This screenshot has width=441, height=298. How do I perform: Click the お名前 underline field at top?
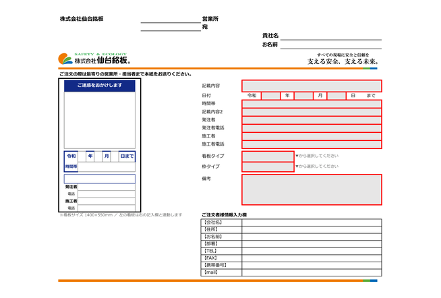330,45
